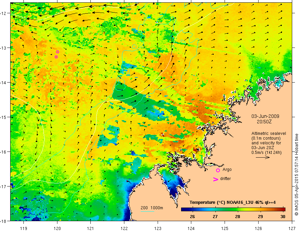Click the 27 color bar tick label

215,217
